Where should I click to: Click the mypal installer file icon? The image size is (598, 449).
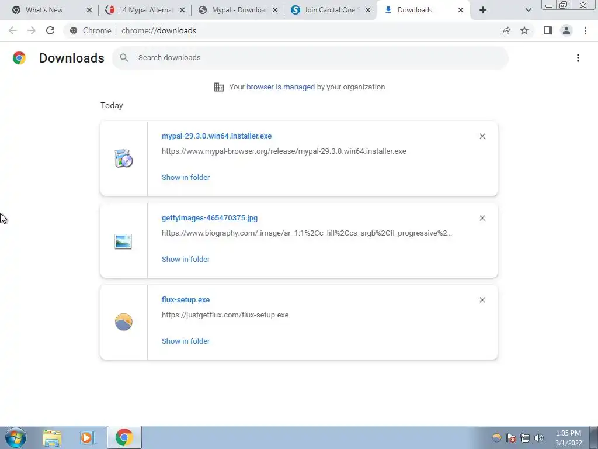[124, 158]
